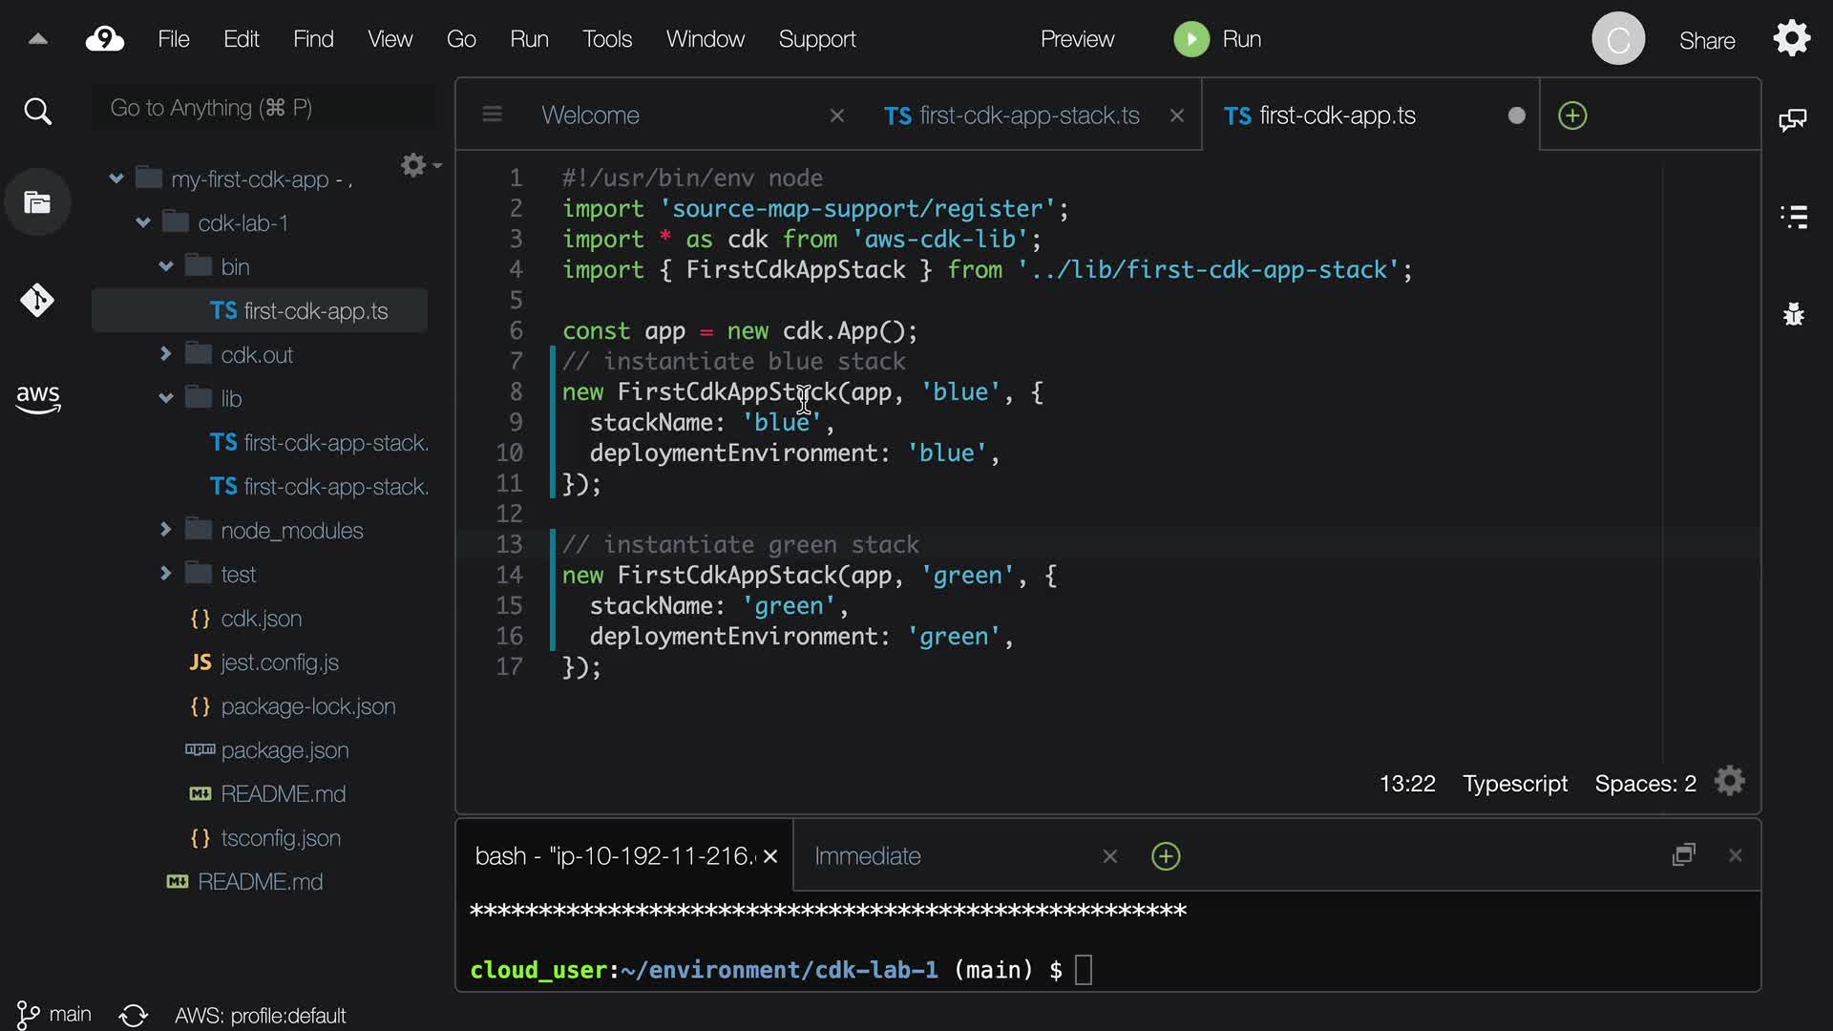Open the AWS Explorer sidebar icon

tap(37, 399)
